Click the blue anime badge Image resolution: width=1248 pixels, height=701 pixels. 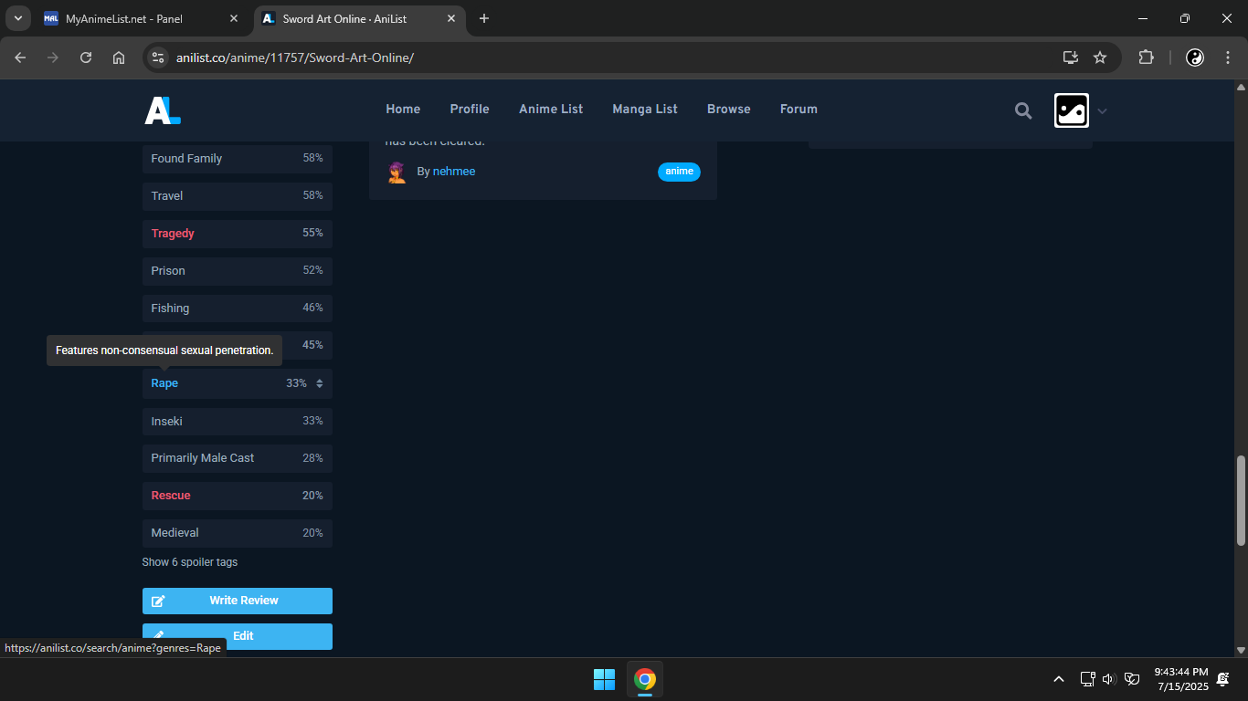[679, 172]
